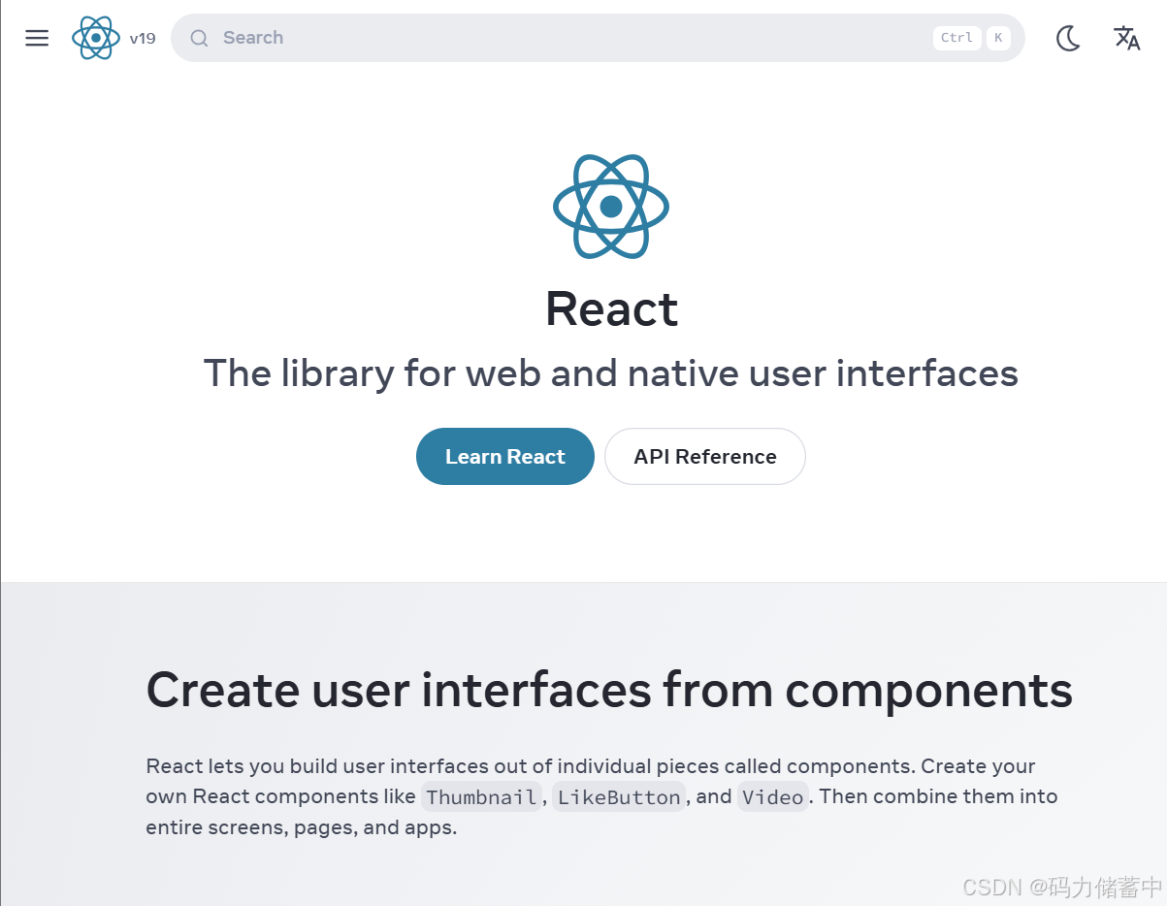Click the Video code snippet
Viewport: 1167px width, 906px height.
click(x=773, y=797)
